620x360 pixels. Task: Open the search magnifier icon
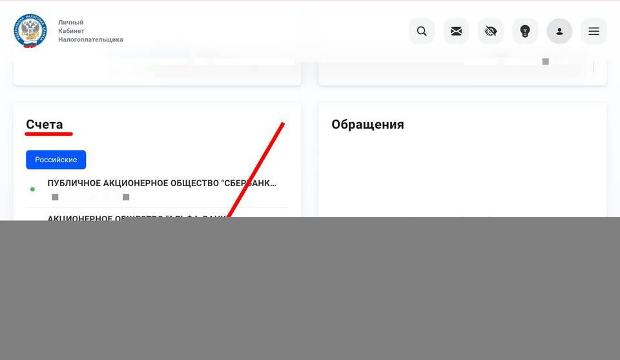(x=422, y=31)
